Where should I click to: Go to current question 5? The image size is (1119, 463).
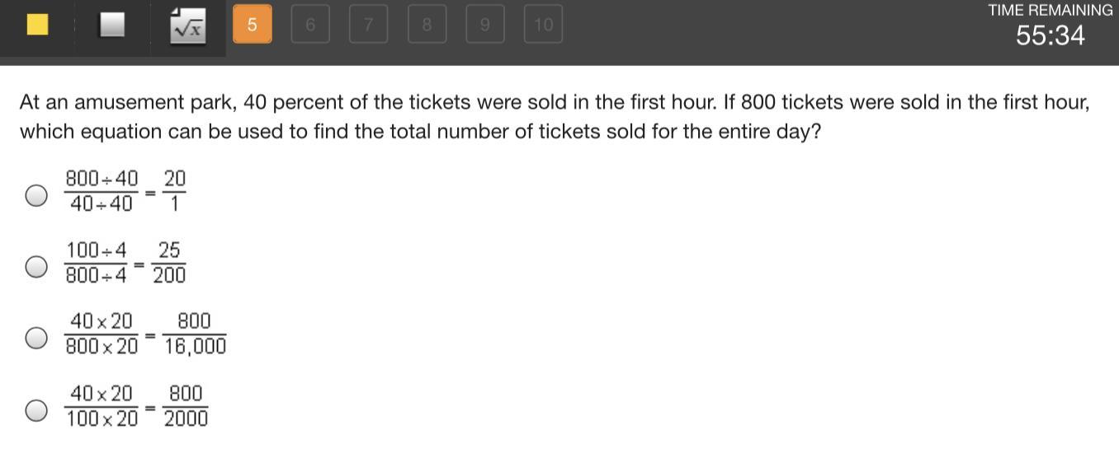(252, 25)
